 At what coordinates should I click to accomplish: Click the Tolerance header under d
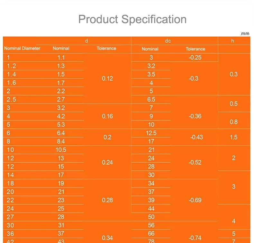pos(106,49)
